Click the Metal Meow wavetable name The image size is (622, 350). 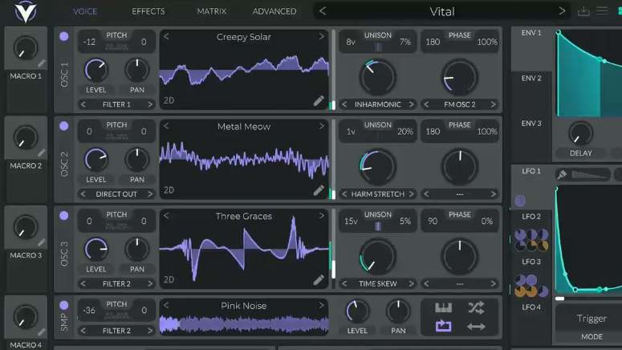[243, 127]
